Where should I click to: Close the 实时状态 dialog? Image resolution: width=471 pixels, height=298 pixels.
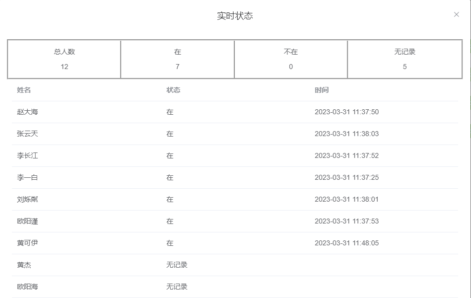tap(456, 14)
